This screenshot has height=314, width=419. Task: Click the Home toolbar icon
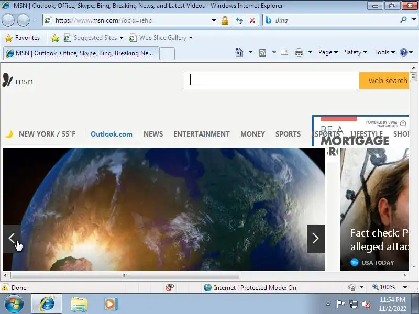[x=239, y=52]
